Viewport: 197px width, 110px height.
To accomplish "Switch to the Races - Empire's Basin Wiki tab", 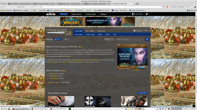I will pos(97,4).
